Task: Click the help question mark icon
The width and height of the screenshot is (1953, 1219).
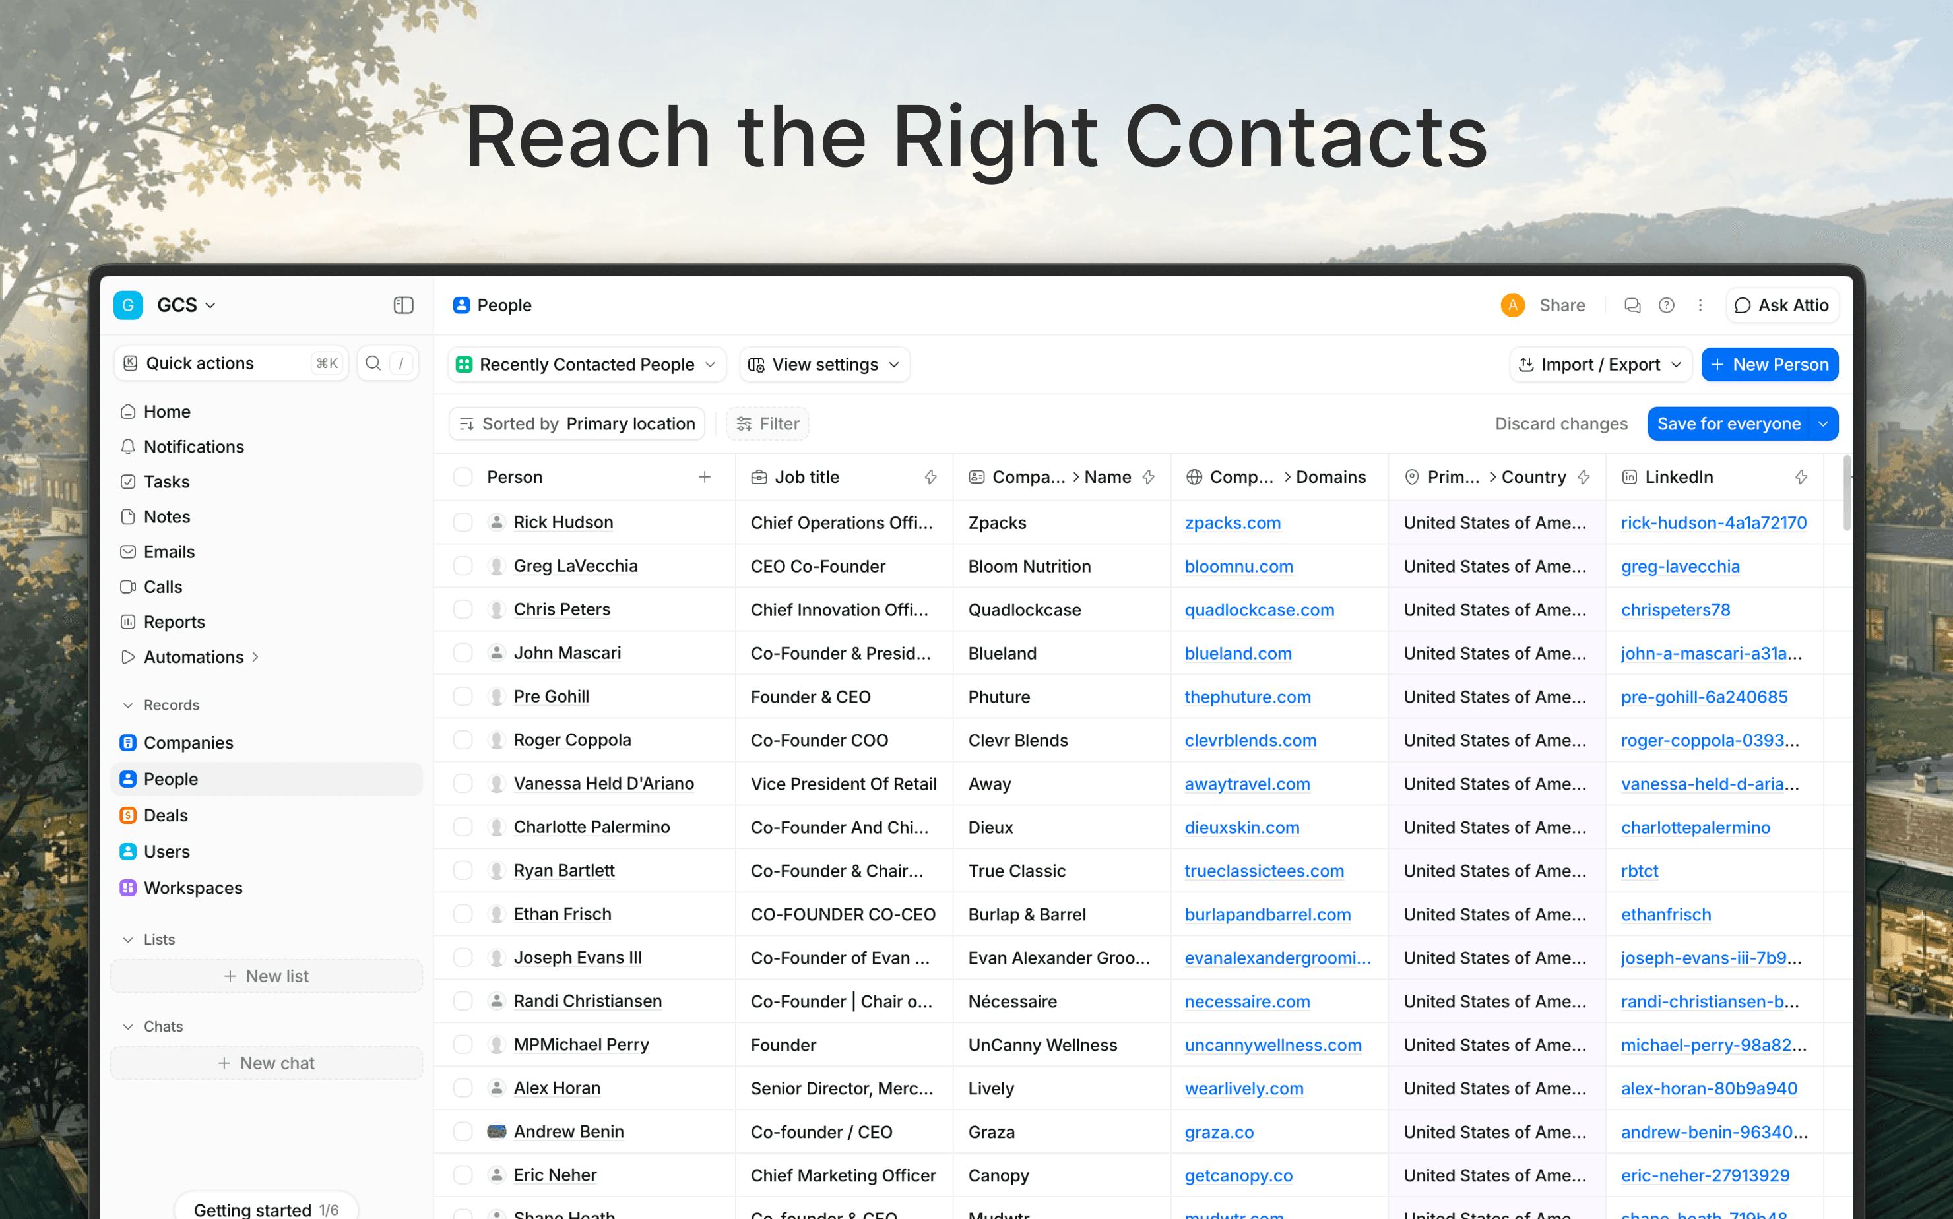Action: click(x=1666, y=305)
